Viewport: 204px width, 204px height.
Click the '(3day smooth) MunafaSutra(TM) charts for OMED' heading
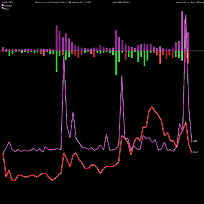click(63, 2)
